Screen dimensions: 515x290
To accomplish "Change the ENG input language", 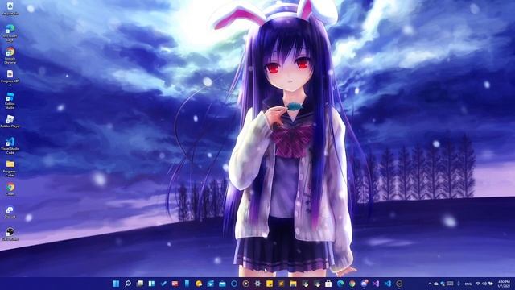I will click(468, 284).
